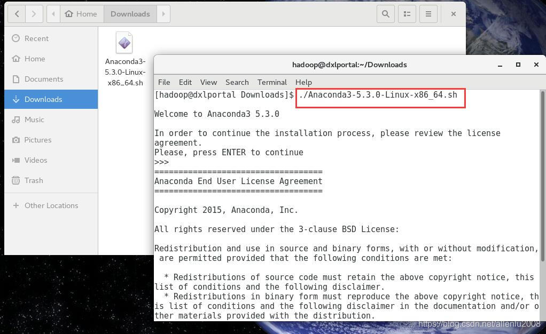This screenshot has height=334, width=546.
Task: Close the file manager window
Action: (x=454, y=14)
